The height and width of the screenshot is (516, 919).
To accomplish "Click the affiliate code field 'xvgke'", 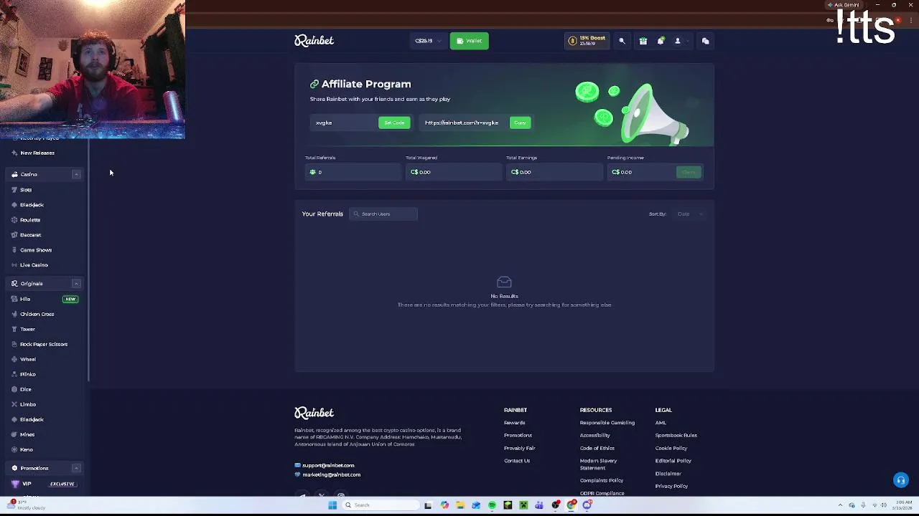I will tap(345, 123).
